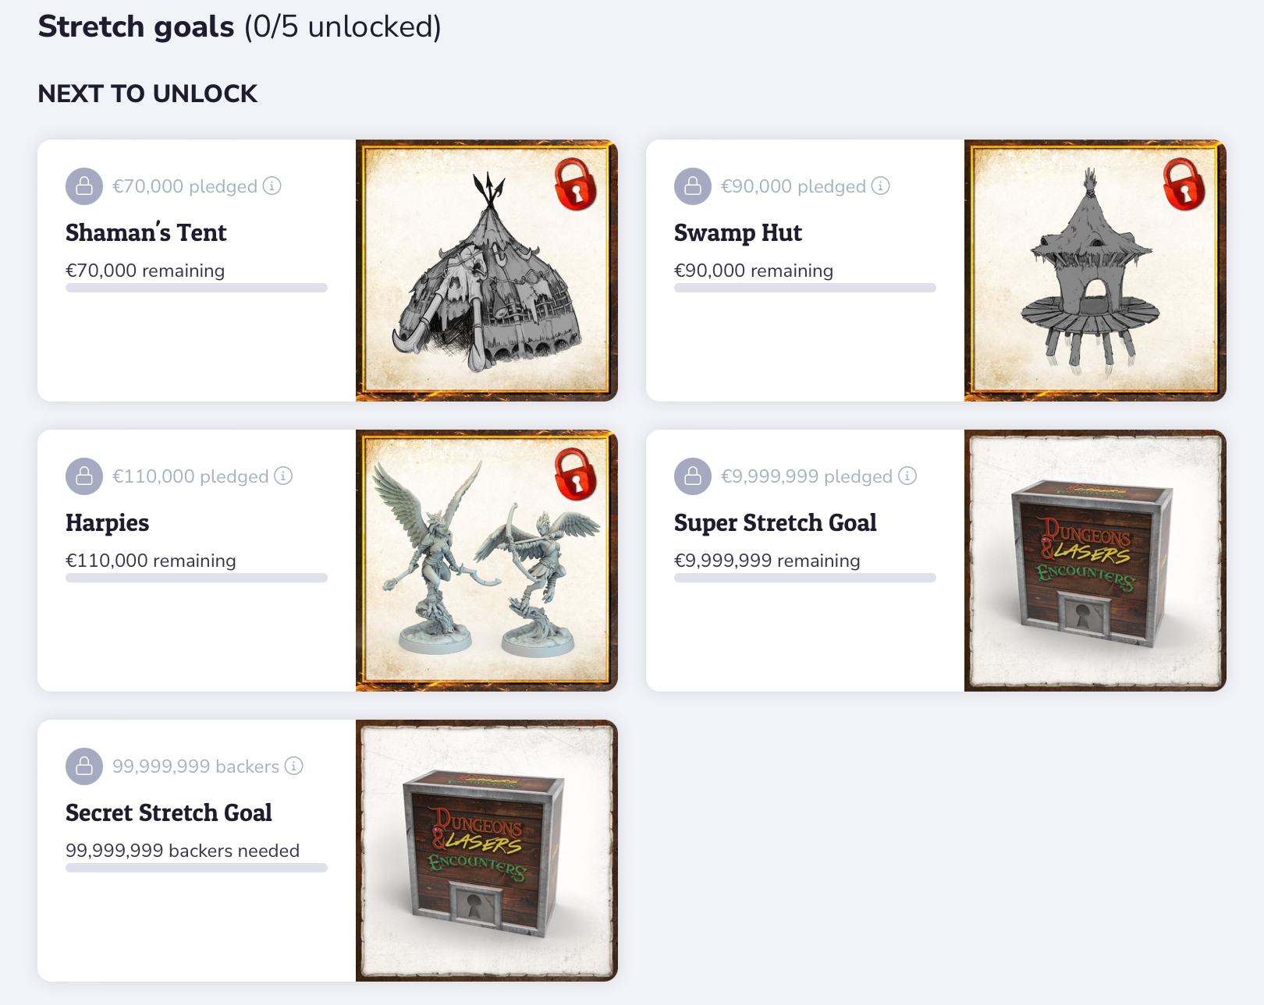
Task: Click the lock badge on Swamp Hut card
Action: [x=693, y=186]
